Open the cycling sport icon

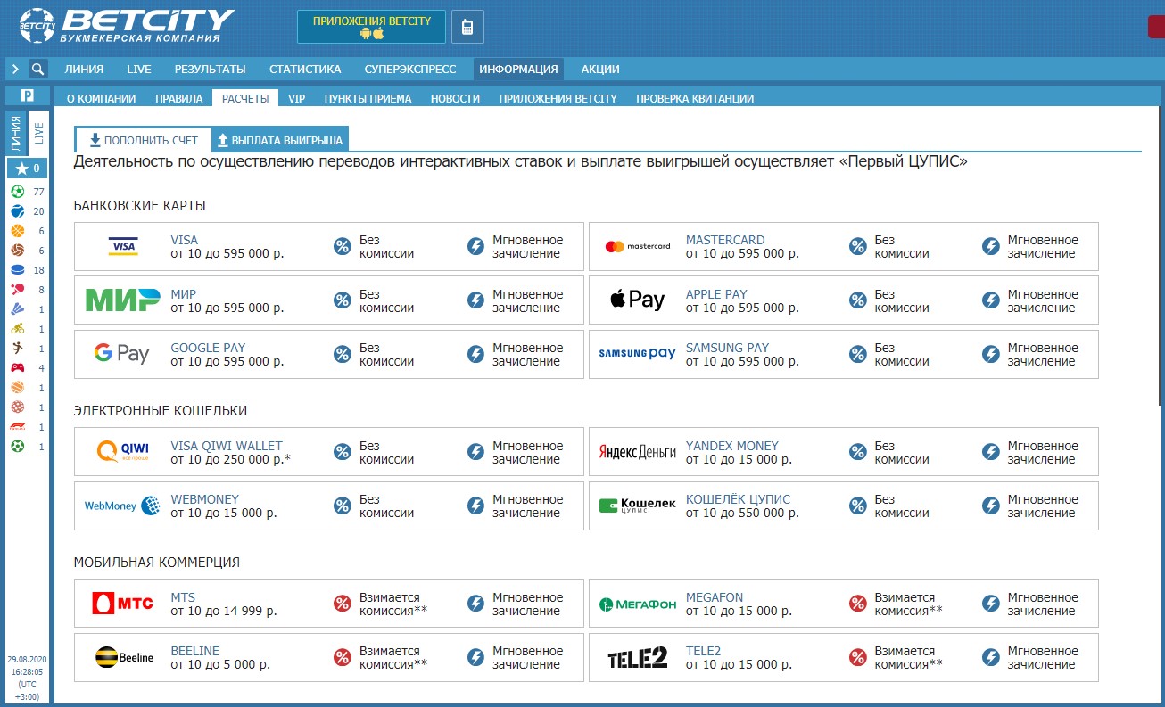(18, 329)
